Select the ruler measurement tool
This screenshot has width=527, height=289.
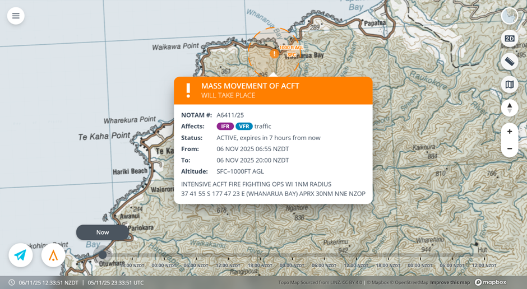pyautogui.click(x=510, y=62)
